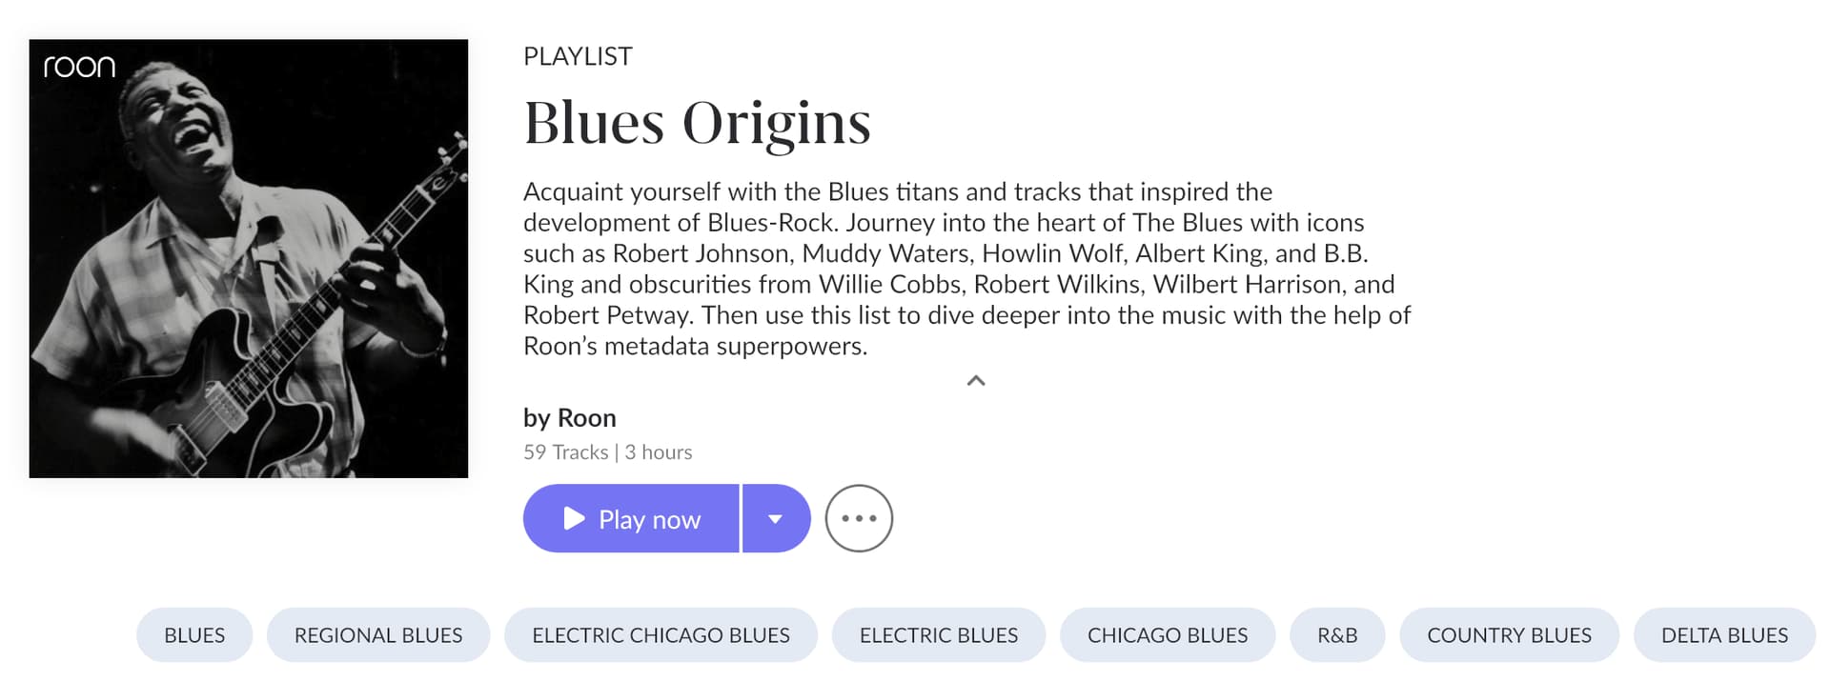Collapse the playlist description with the chevron
Viewport: 1830px width, 682px height.
pyautogui.click(x=975, y=381)
